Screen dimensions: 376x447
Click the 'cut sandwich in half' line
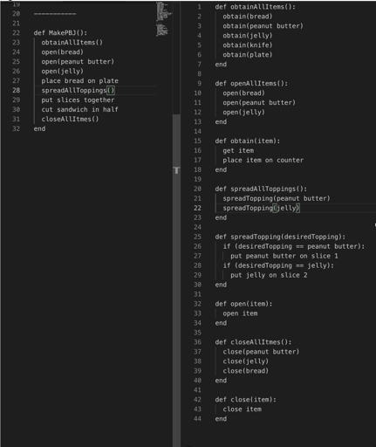79,109
